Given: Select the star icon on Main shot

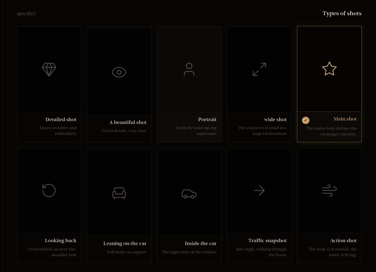Looking at the screenshot, I should tap(329, 69).
